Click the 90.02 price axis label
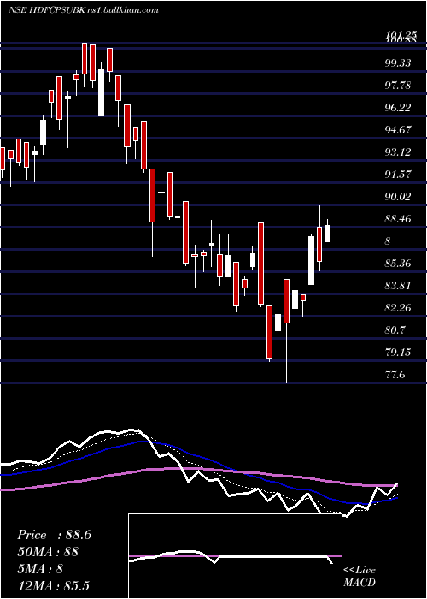427x599 pixels. click(399, 197)
